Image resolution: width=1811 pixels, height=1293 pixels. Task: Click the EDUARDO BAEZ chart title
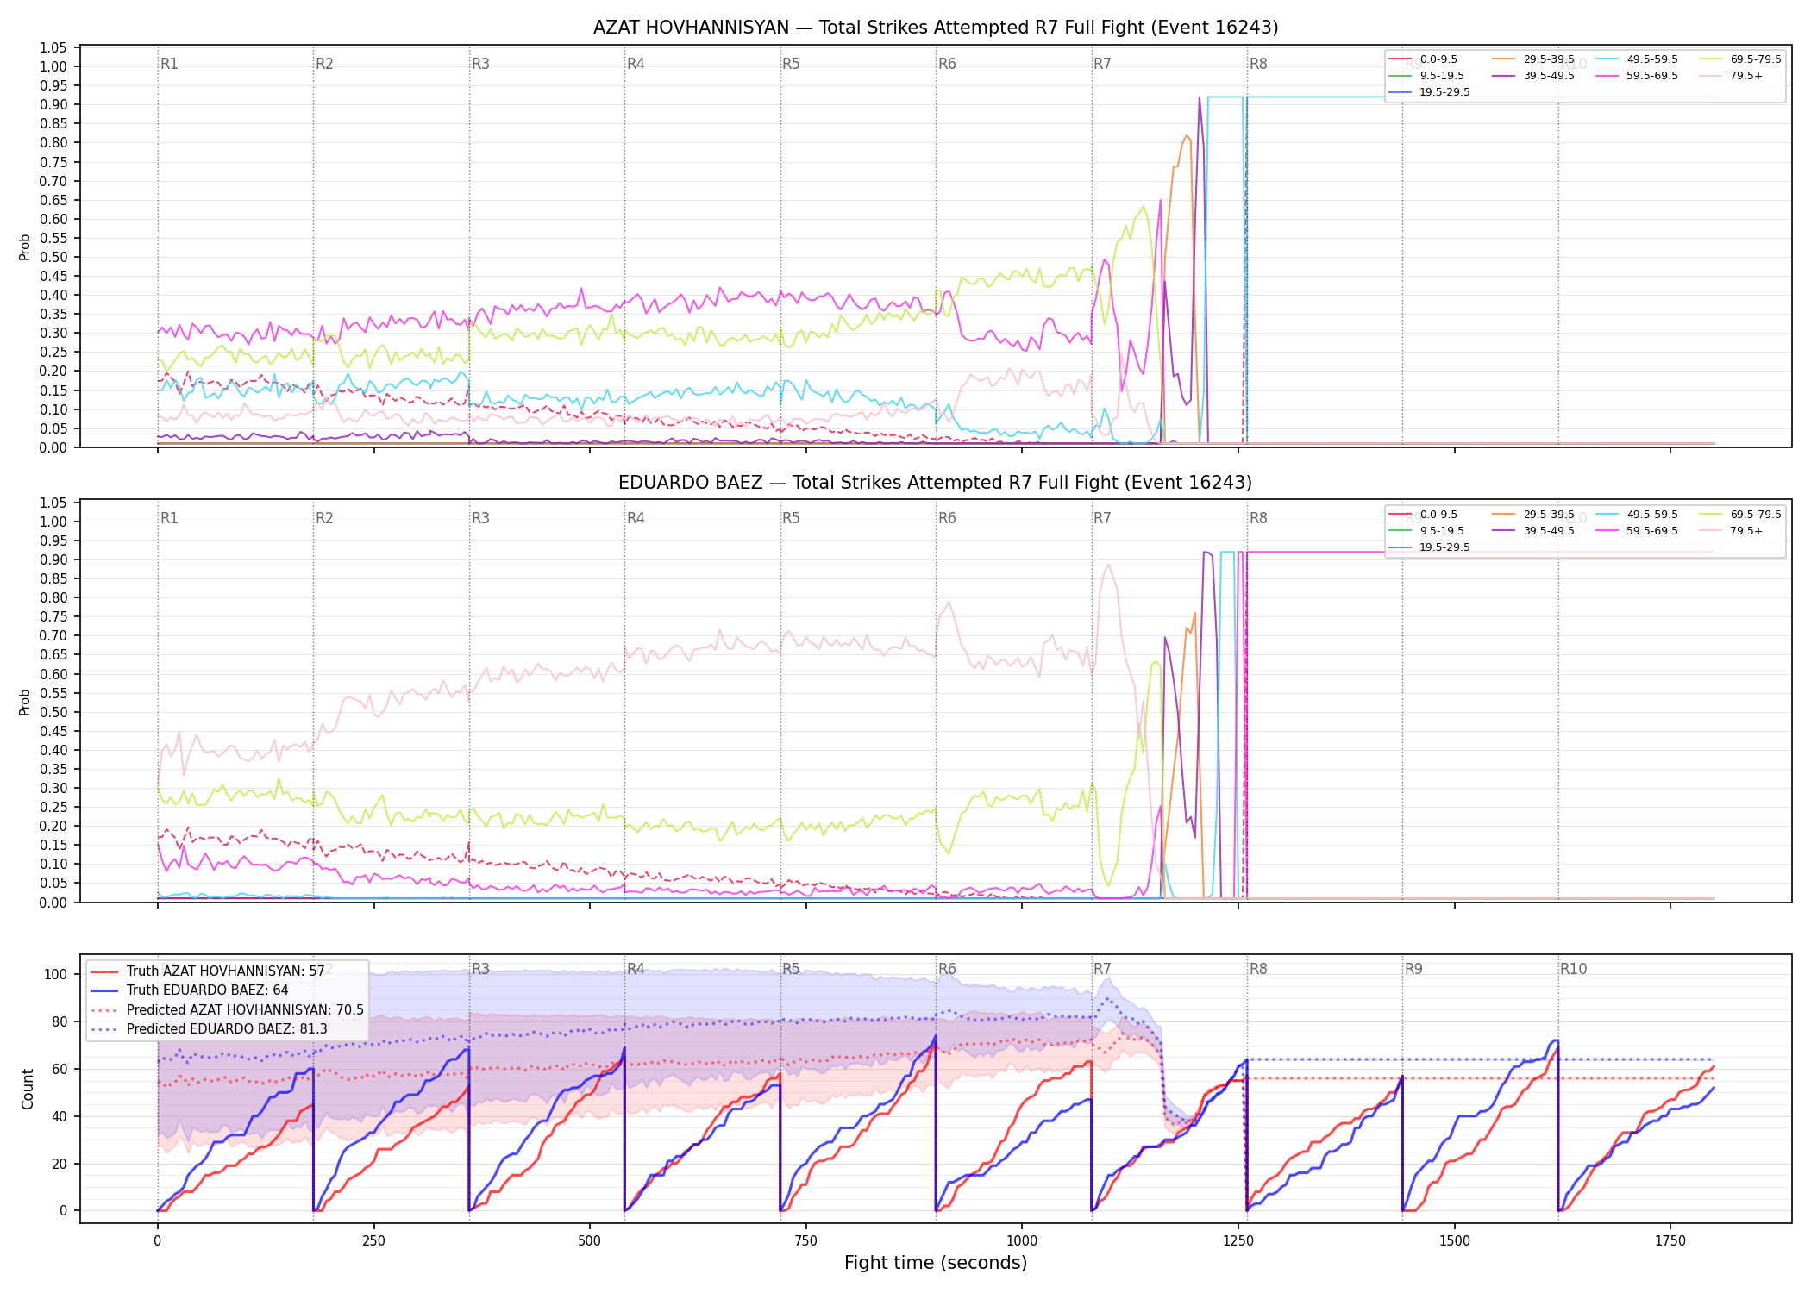936,483
